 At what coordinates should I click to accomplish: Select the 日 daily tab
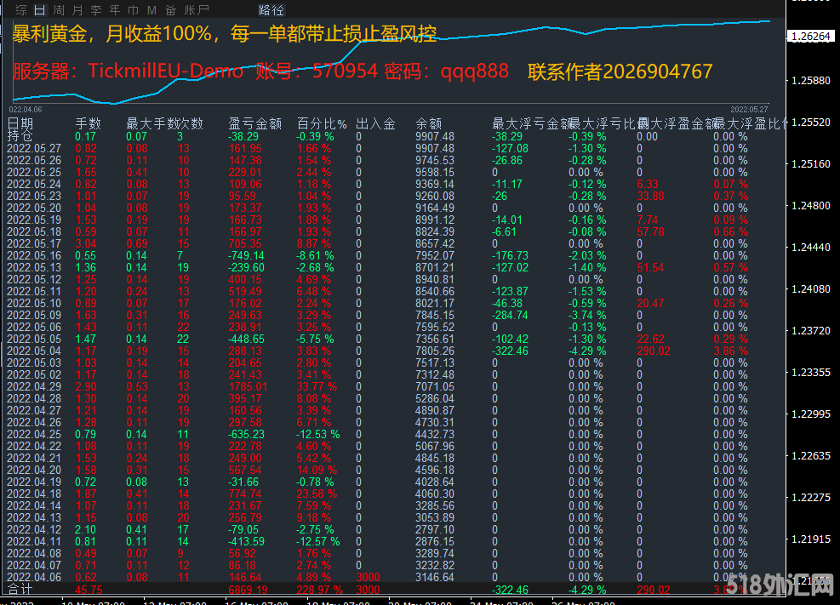tap(40, 9)
